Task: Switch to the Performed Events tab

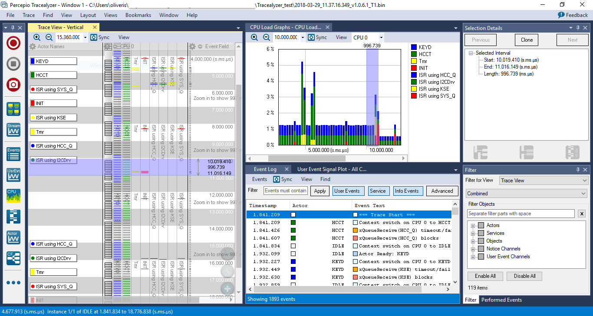Action: click(x=501, y=300)
